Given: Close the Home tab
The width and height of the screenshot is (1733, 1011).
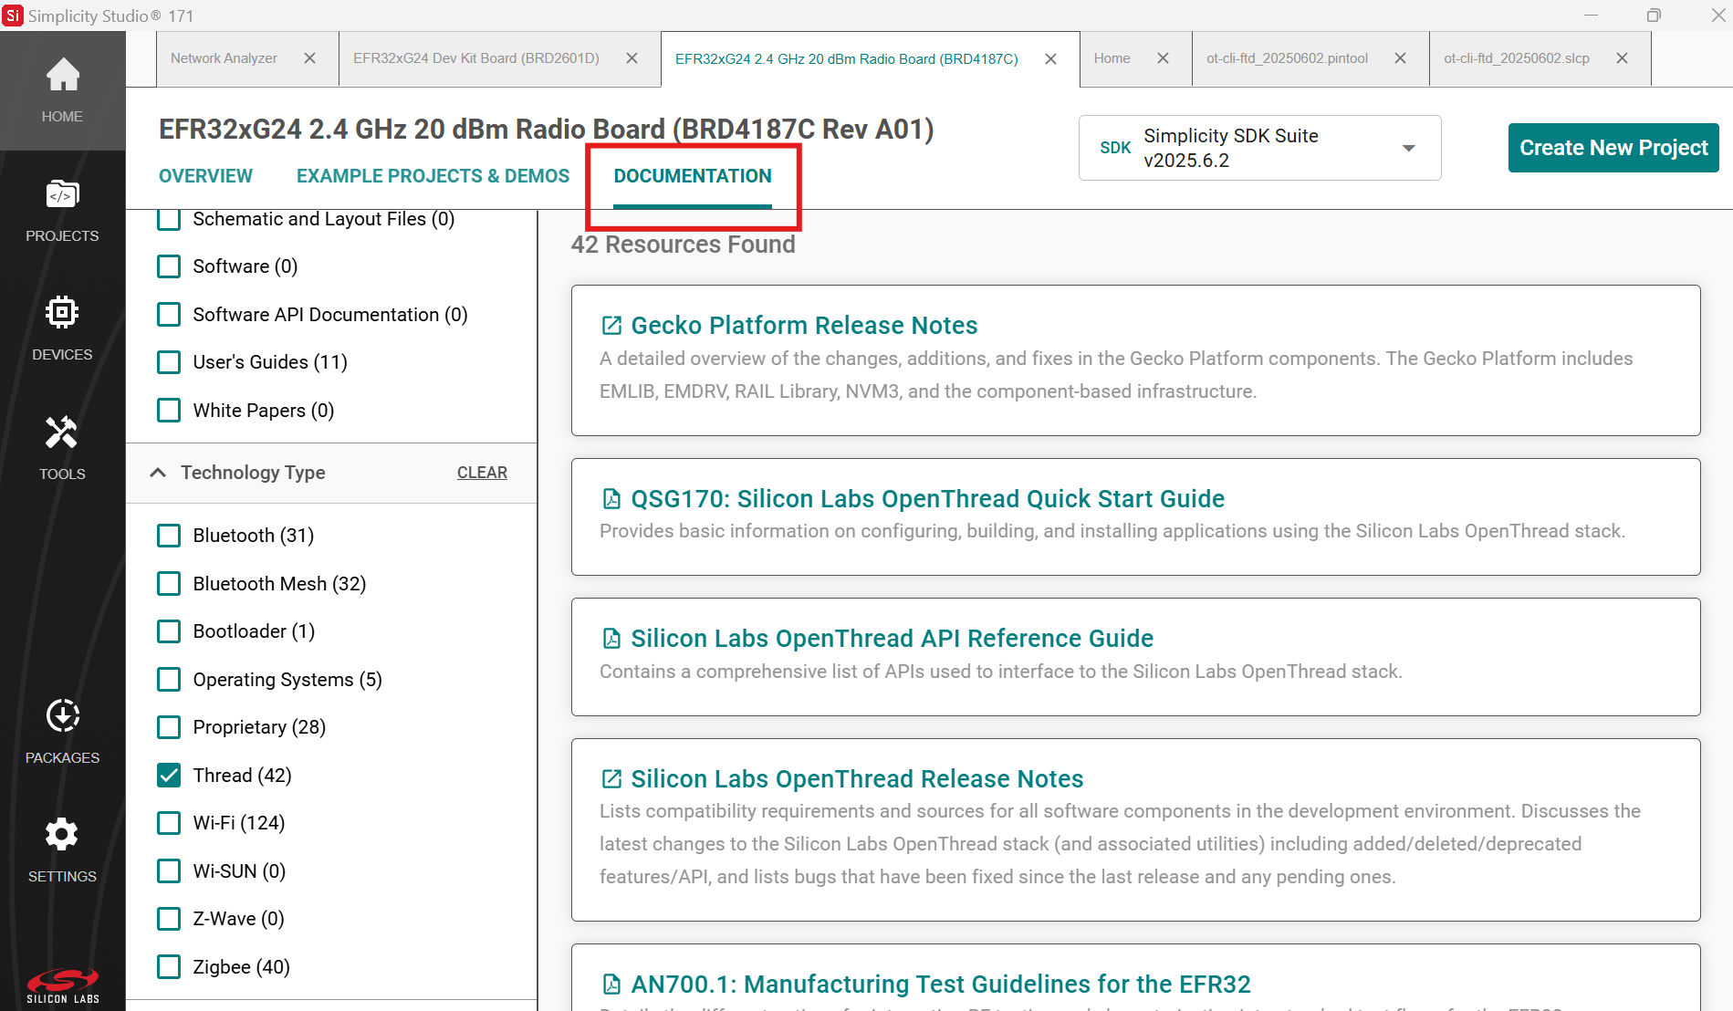Looking at the screenshot, I should click(x=1163, y=58).
